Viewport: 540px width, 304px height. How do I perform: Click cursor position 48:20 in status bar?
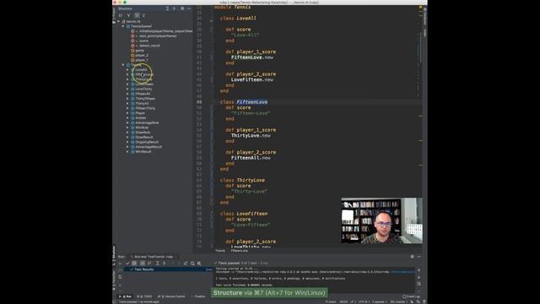[343, 302]
